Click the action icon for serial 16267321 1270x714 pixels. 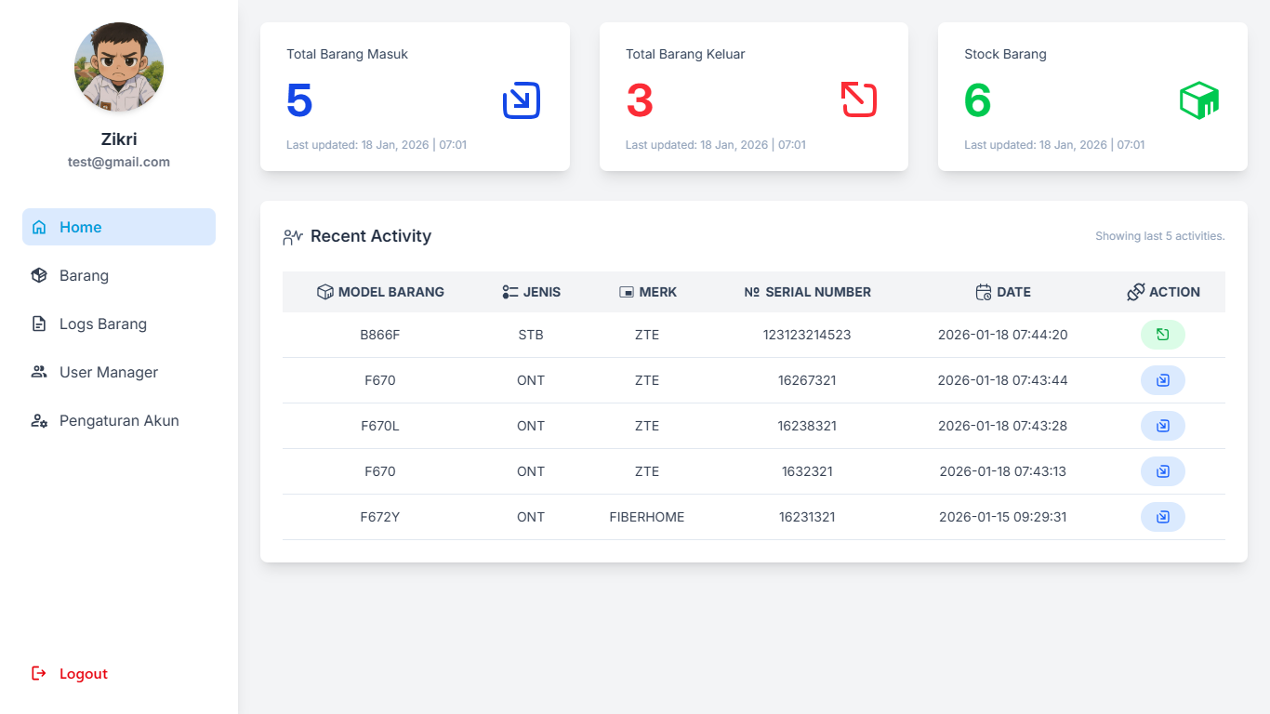tap(1162, 380)
